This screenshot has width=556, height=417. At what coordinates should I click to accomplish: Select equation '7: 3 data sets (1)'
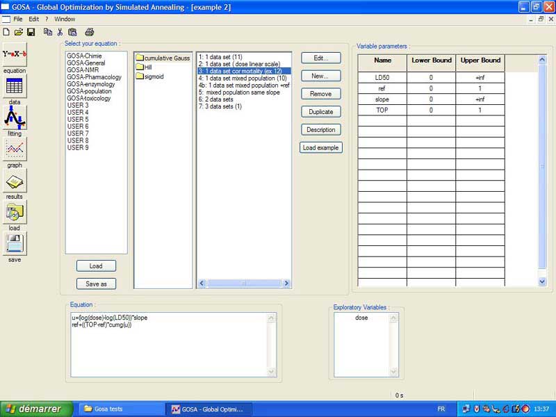pyautogui.click(x=220, y=106)
